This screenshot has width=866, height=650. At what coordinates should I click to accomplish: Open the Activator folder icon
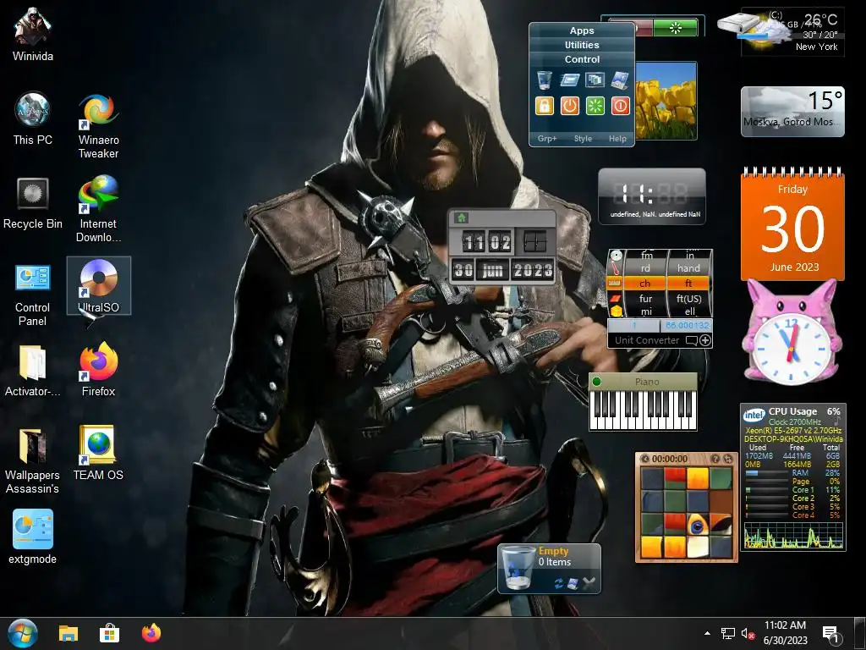[33, 370]
